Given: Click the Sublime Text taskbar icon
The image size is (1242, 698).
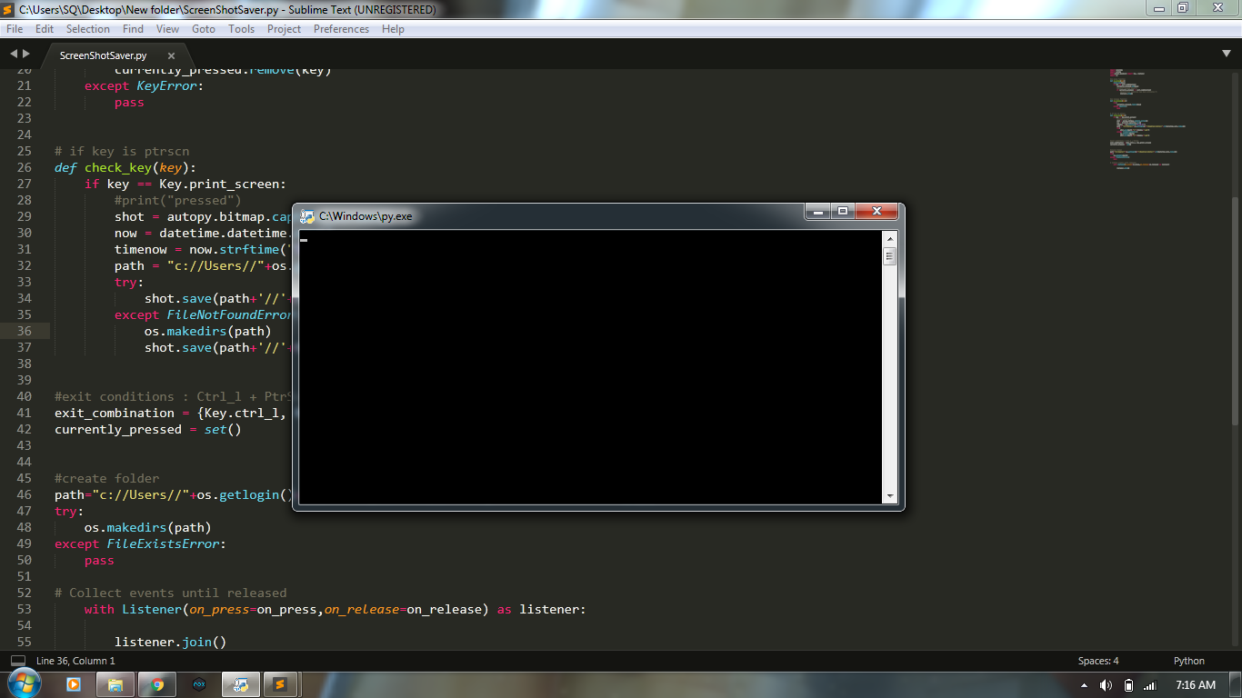Looking at the screenshot, I should 281,683.
